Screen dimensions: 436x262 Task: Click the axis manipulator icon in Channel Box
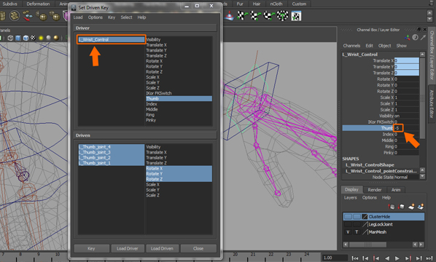click(407, 37)
